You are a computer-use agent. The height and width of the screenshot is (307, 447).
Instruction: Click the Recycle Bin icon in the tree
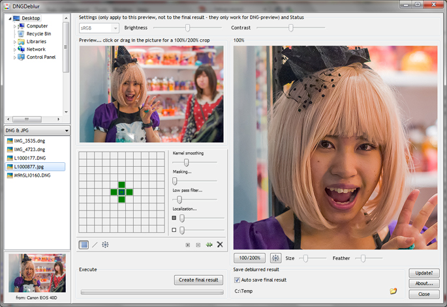(21, 34)
